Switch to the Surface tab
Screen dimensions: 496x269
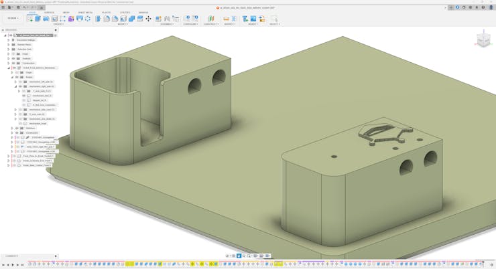click(x=49, y=12)
